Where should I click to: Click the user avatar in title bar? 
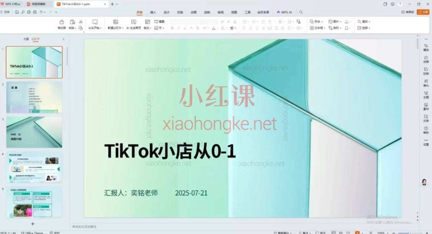tap(400, 4)
